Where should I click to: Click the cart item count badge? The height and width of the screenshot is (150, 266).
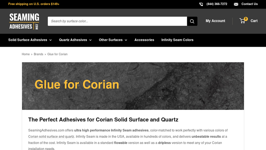pyautogui.click(x=246, y=19)
